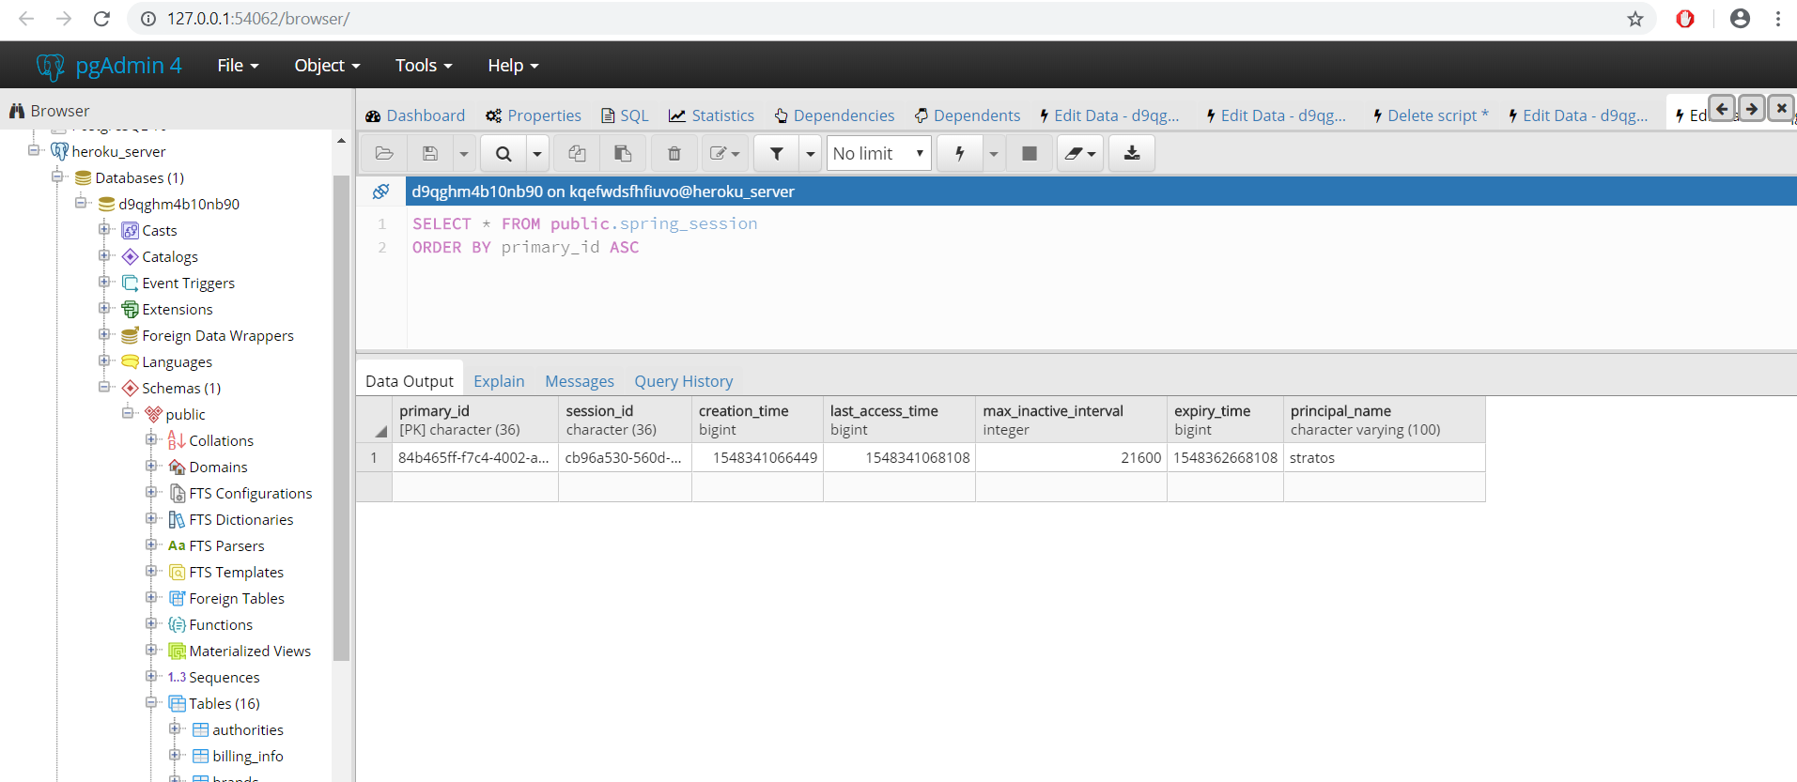Switch to the Dashboard tab

pos(415,115)
